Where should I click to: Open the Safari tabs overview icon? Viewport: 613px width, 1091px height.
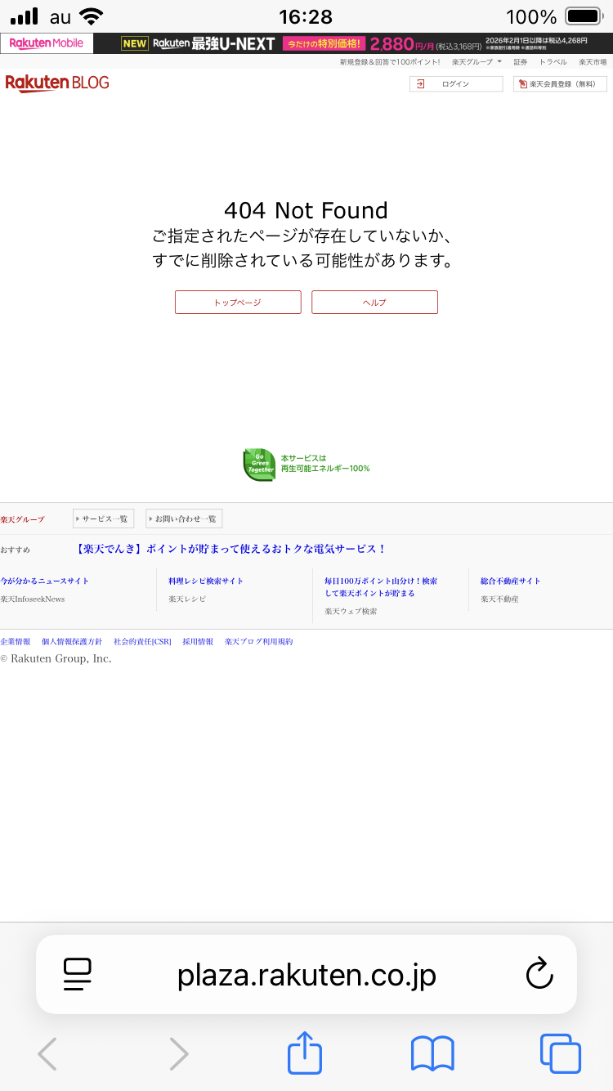561,1053
